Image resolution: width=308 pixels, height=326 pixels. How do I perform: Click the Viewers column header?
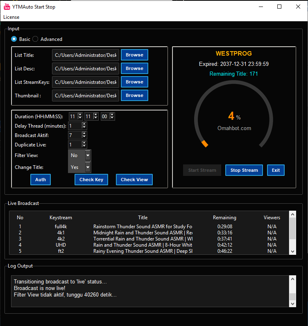(x=272, y=218)
